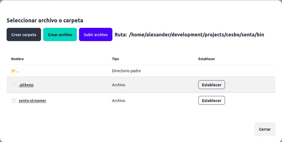
Task: Click 'Archivo' type cell in .gitkeep row
Action: (118, 85)
